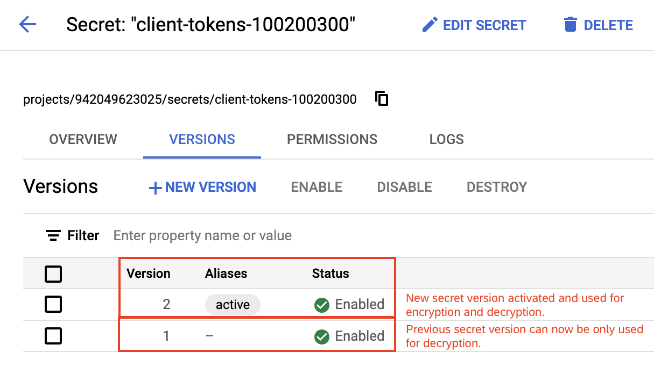Select the active alias chip on version 2
The height and width of the screenshot is (366, 654).
[x=233, y=304]
